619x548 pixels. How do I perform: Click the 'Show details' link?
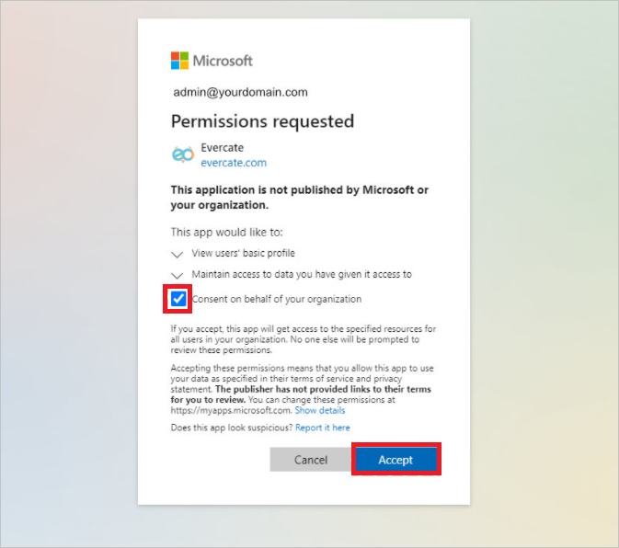(x=320, y=410)
